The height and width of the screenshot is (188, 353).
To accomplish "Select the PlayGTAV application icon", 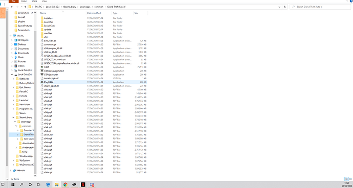I will tap(42, 82).
